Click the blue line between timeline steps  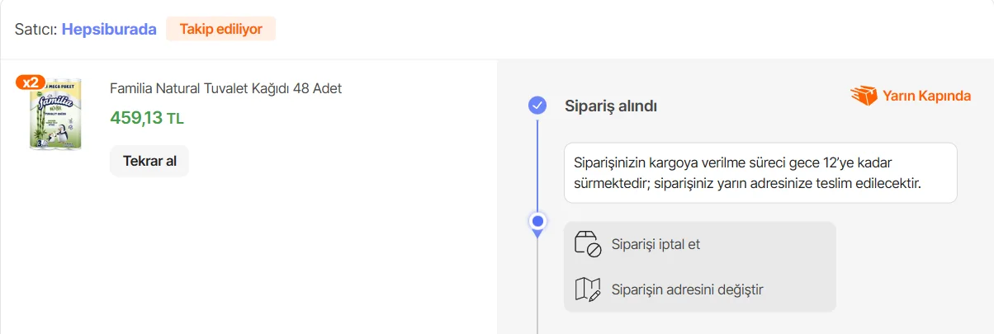click(x=537, y=165)
